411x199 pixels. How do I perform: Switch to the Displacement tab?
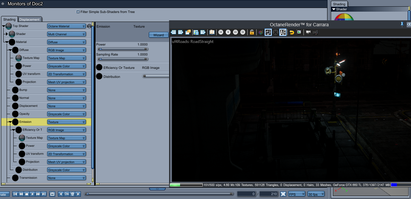tap(30, 20)
